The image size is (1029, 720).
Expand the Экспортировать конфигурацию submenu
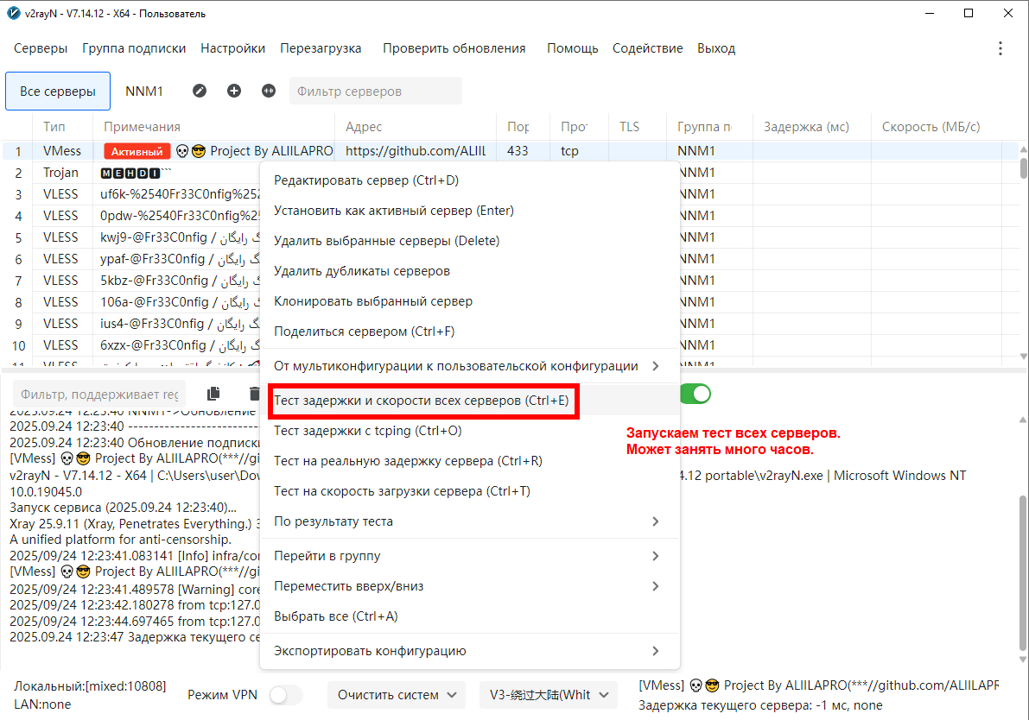(467, 651)
